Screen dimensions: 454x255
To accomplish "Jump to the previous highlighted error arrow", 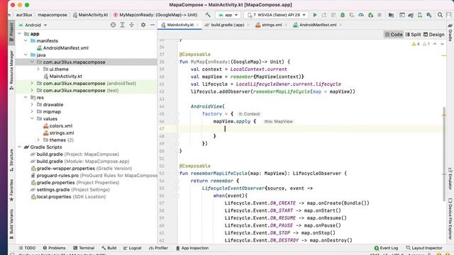I will [435, 44].
